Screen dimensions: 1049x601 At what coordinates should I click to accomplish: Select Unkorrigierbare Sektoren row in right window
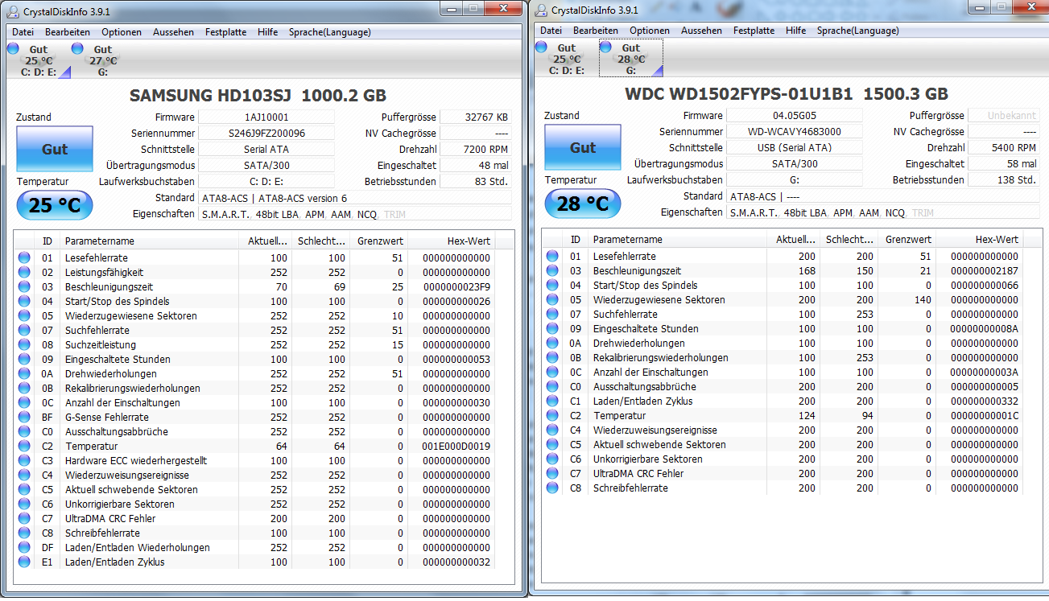784,459
